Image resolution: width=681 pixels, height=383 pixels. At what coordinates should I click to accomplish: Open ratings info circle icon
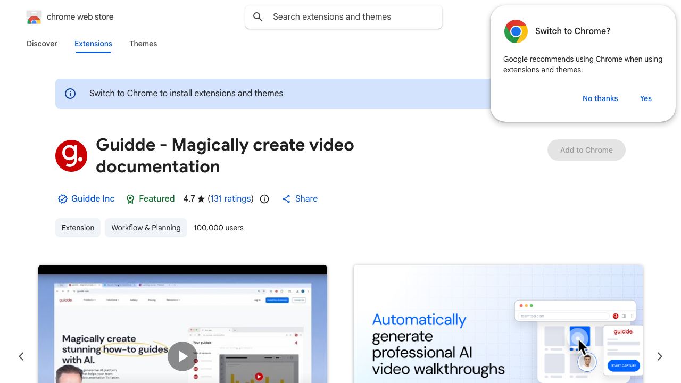point(264,199)
